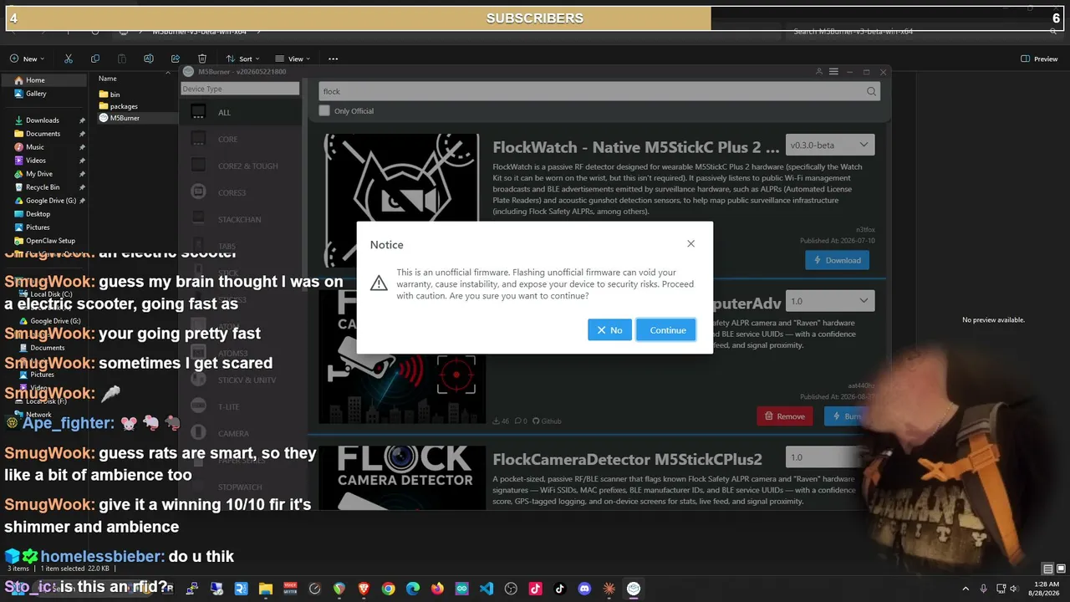Open the See more ellipsis menu in Explorer
This screenshot has height=602, width=1070.
pos(333,59)
